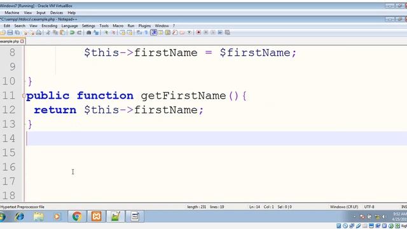Toggle the Function List toolbar icon
This screenshot has height=229, width=407.
[x=175, y=32]
